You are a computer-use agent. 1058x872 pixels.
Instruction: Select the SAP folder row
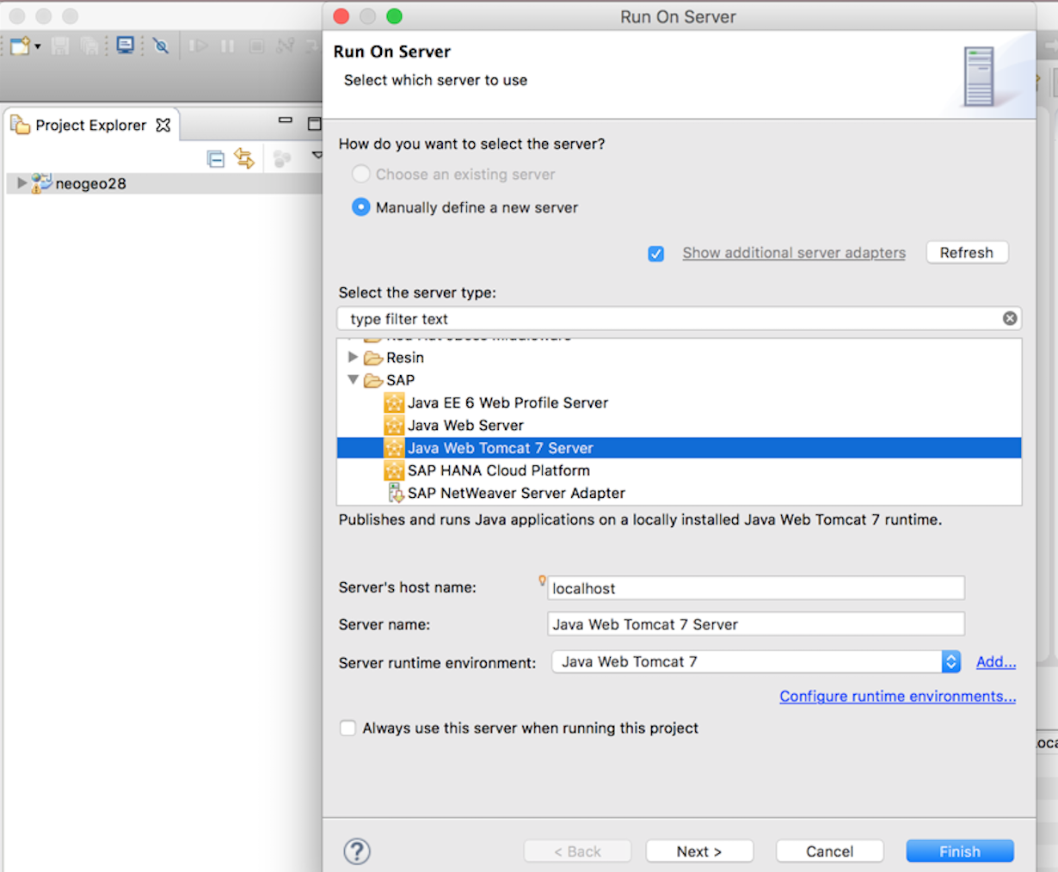click(679, 380)
